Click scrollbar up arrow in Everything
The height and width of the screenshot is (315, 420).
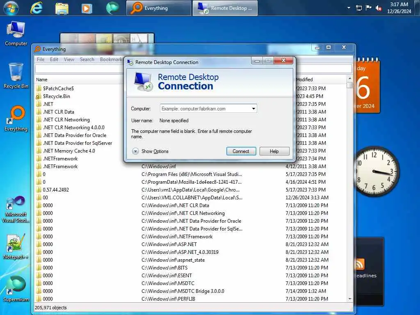tap(349, 79)
